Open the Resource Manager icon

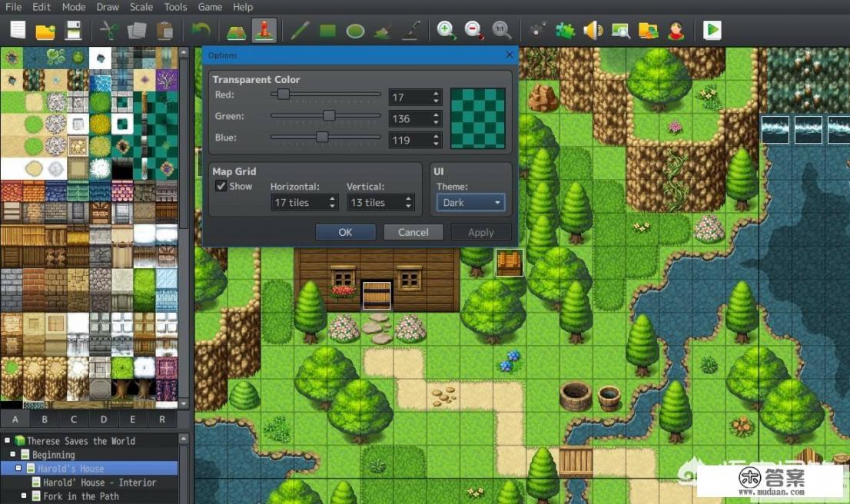tap(648, 31)
